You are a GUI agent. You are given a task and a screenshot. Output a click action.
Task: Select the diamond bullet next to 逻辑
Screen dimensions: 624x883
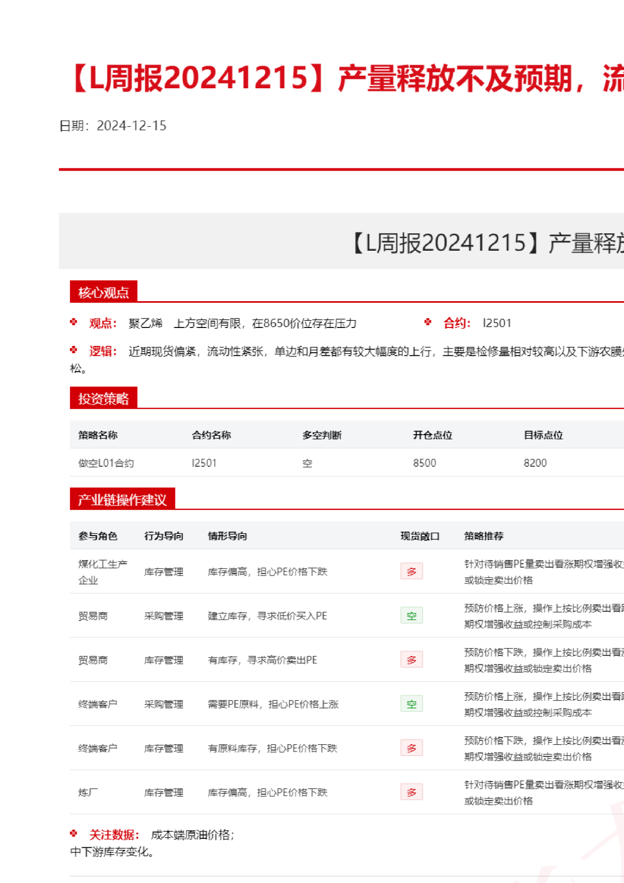tap(74, 350)
